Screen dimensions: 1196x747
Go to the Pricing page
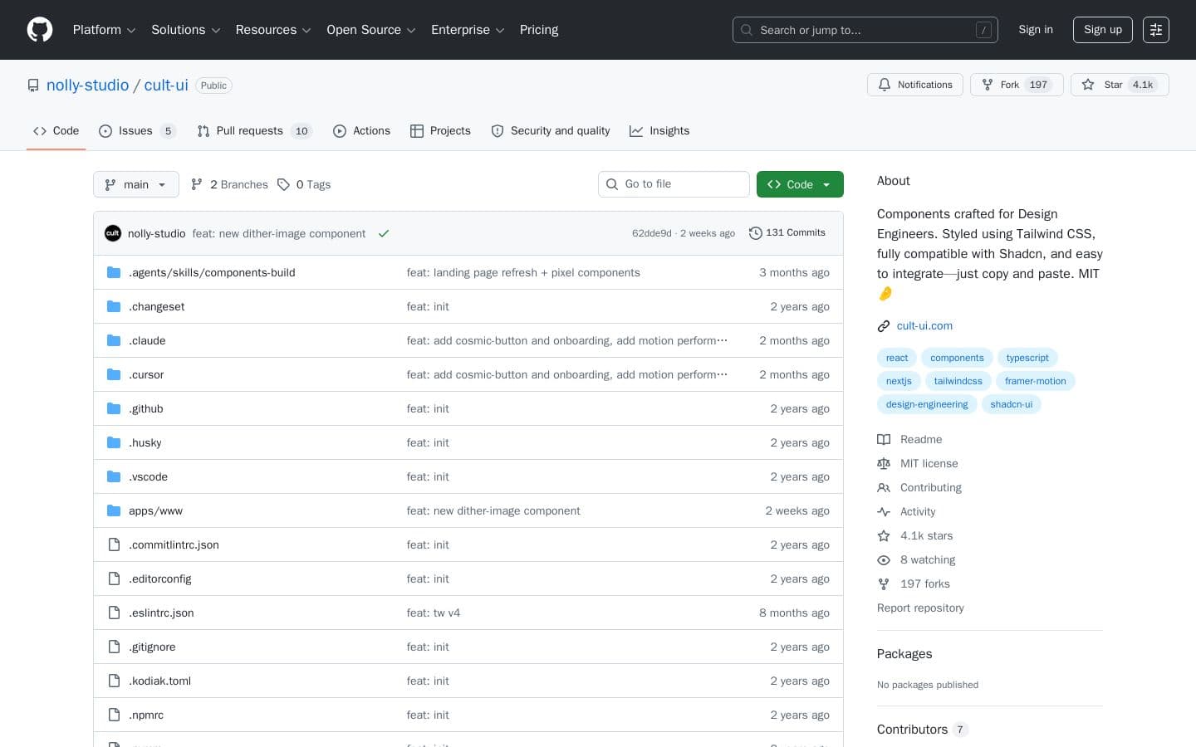[x=539, y=30]
